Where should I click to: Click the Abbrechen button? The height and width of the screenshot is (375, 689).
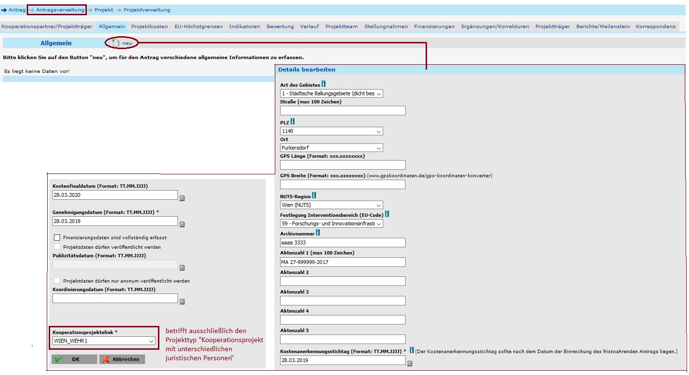coord(122,359)
